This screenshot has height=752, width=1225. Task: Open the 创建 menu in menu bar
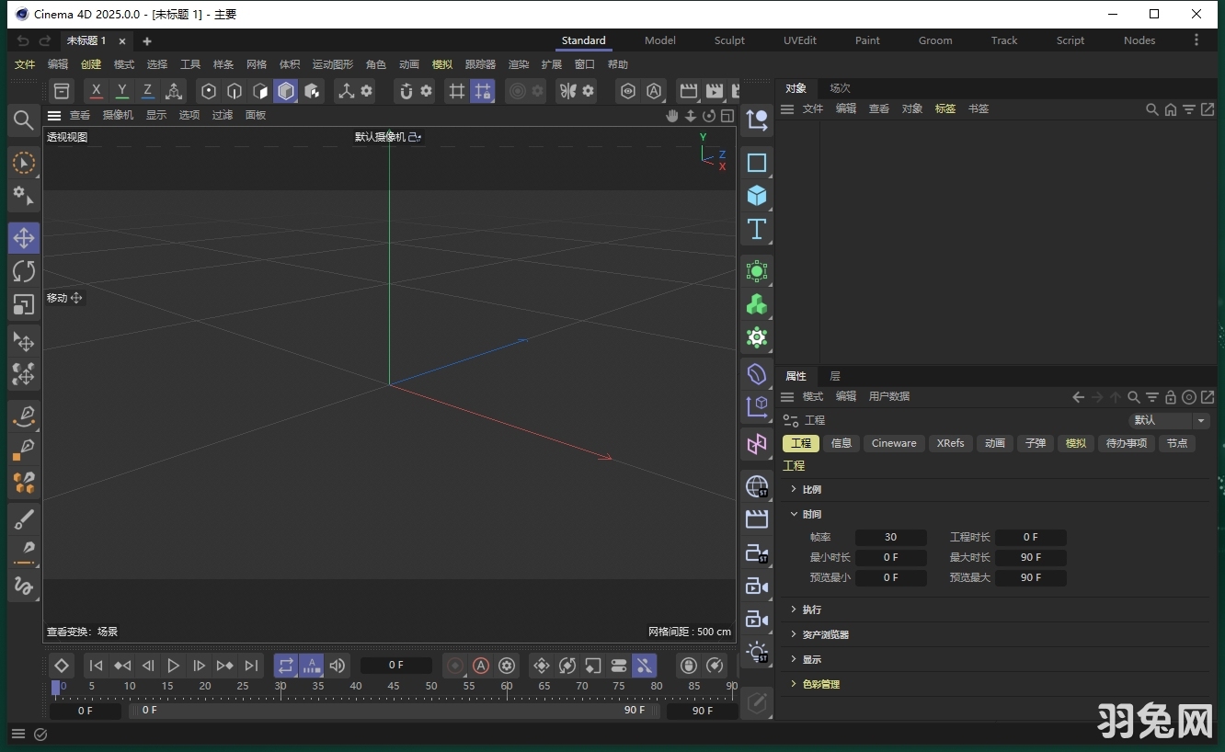tap(90, 63)
